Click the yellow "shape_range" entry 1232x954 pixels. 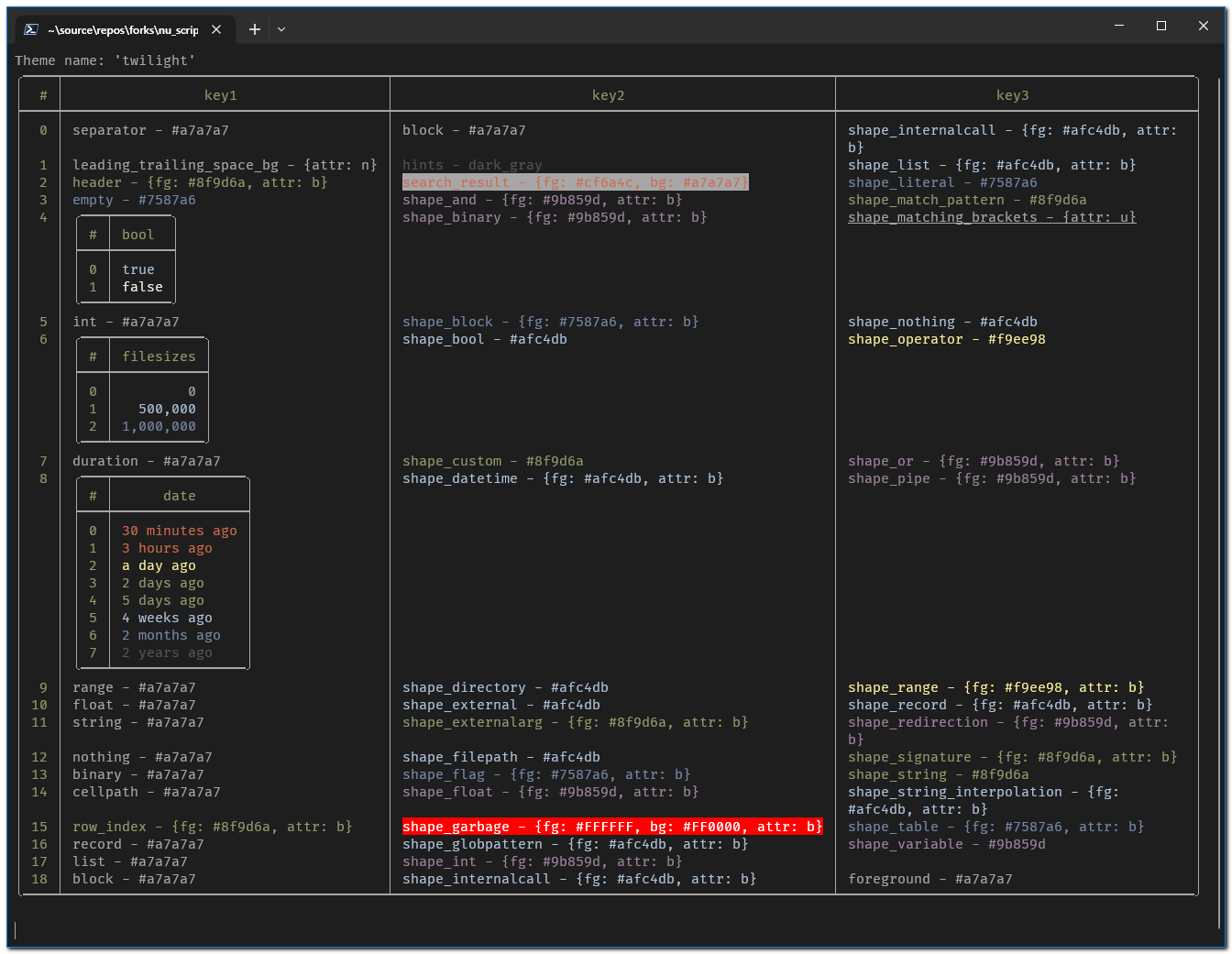pos(996,687)
